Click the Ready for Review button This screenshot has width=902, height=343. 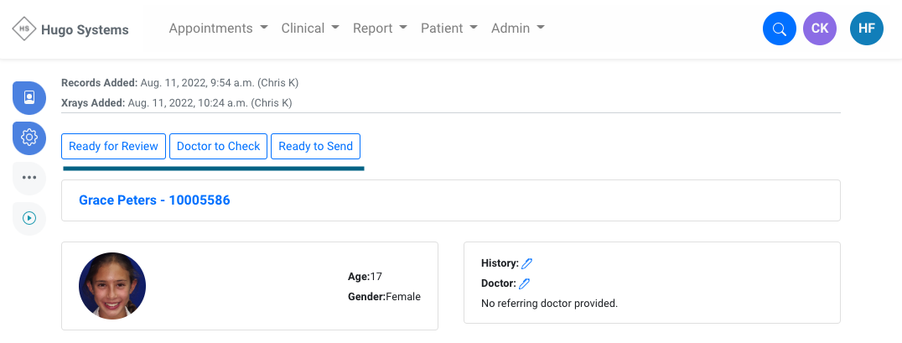[x=113, y=146]
